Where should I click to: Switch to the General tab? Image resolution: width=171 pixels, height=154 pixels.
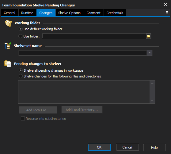click(9, 13)
